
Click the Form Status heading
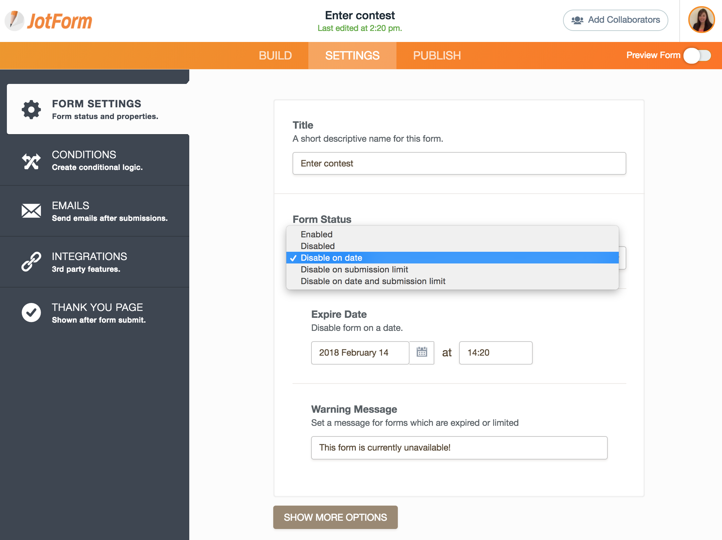tap(322, 219)
